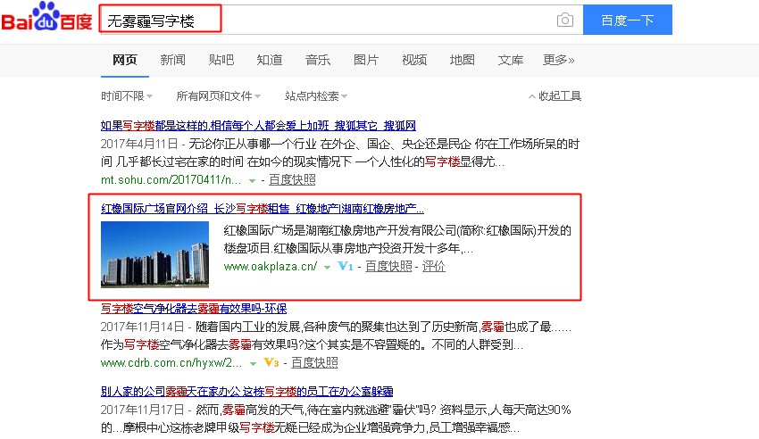Open the 时间不限 time filter dropdown

(126, 96)
